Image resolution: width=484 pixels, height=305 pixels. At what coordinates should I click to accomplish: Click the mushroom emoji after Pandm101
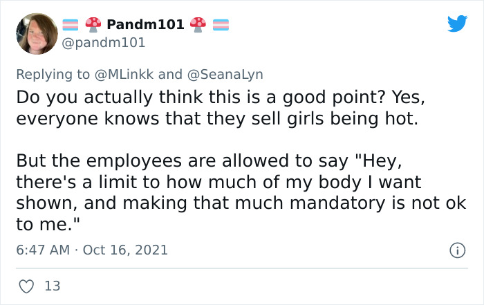[198, 25]
